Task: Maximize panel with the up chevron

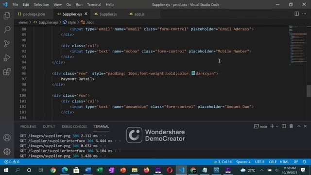Action: pyautogui.click(x=299, y=126)
